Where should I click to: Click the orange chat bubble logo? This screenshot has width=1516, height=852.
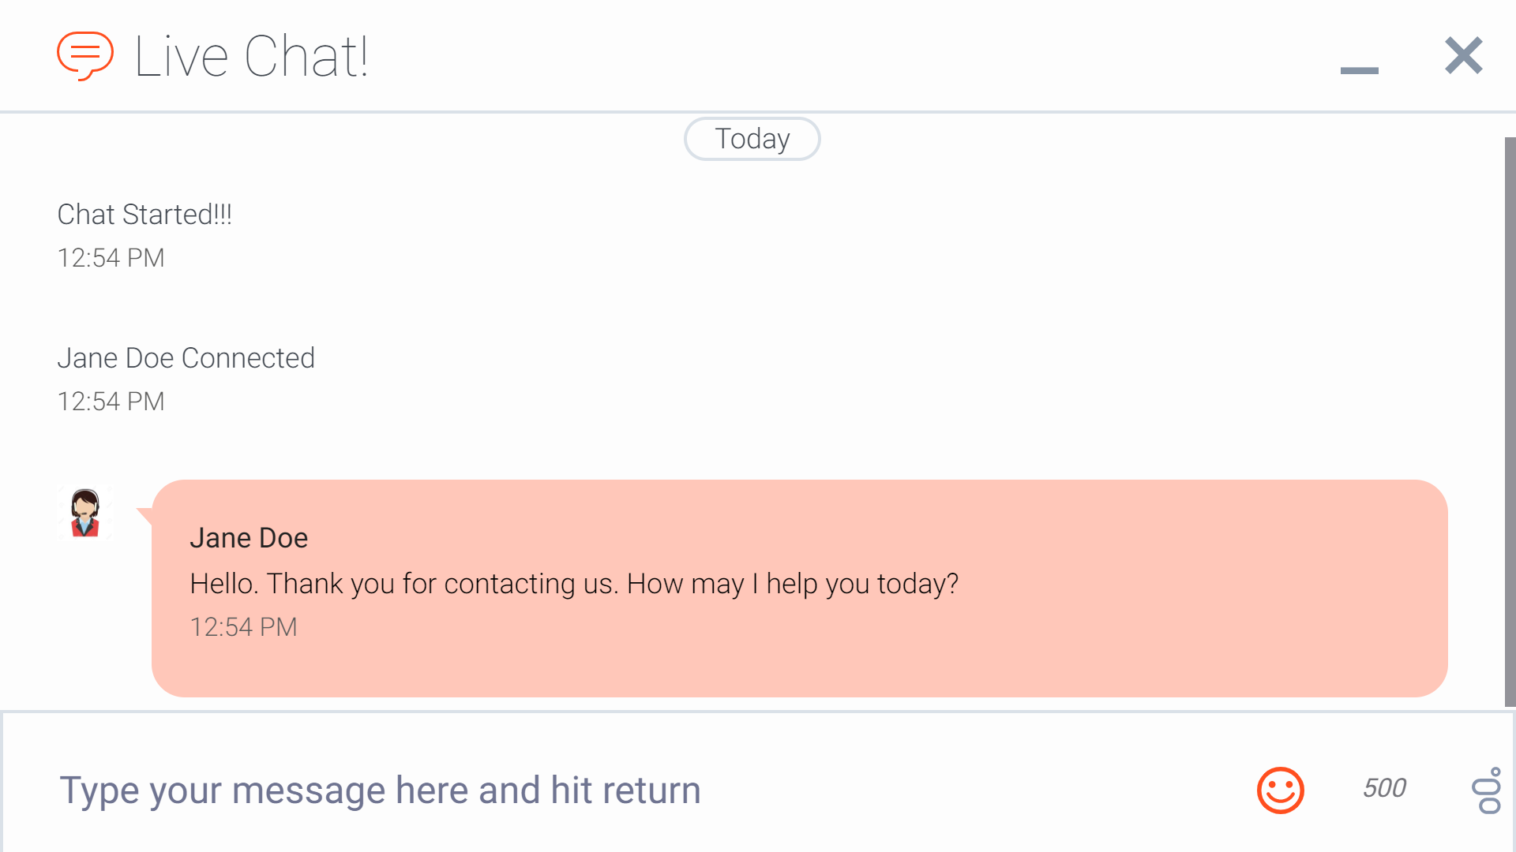(x=85, y=56)
